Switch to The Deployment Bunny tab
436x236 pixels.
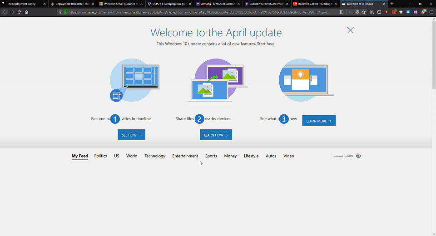(24, 4)
